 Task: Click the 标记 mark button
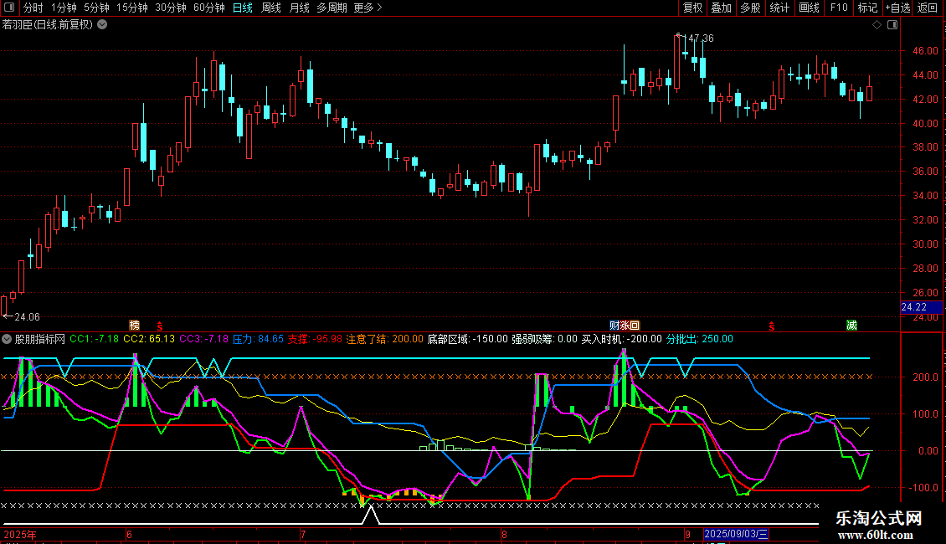click(867, 8)
